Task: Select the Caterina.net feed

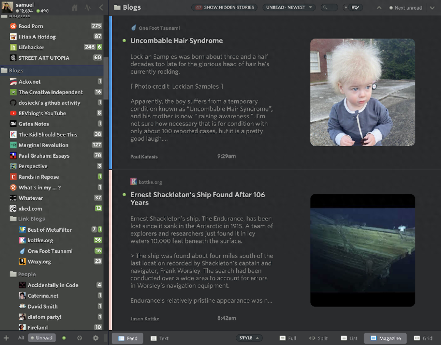Action: [52, 296]
